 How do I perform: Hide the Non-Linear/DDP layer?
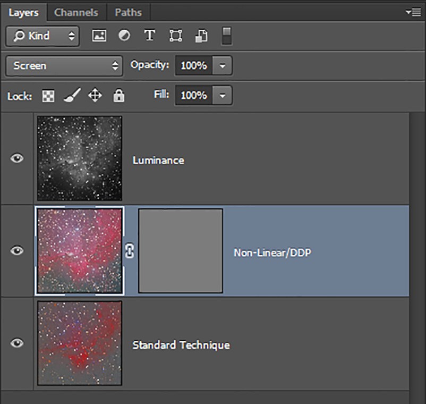(x=17, y=250)
